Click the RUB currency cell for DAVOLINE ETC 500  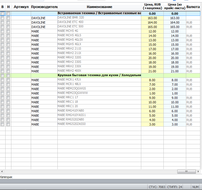tap(193, 27)
